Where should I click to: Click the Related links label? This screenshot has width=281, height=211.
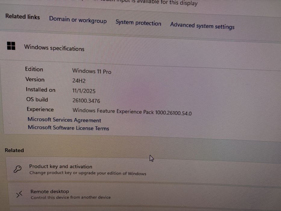click(x=23, y=17)
